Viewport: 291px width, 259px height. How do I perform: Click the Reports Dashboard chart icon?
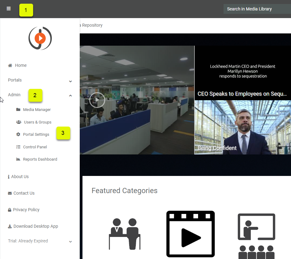[18, 159]
